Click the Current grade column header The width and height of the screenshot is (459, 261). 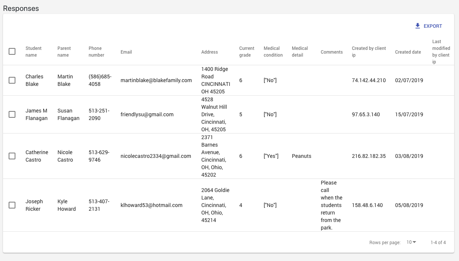[x=246, y=52]
